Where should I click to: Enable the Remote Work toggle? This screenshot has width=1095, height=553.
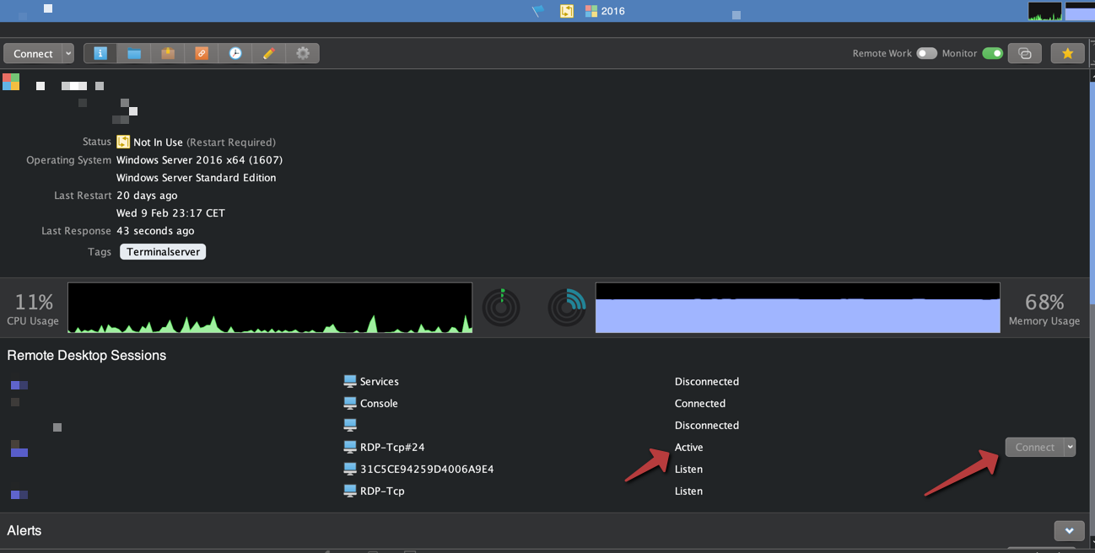[926, 53]
